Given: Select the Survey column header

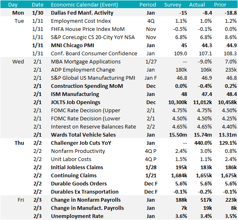Looking at the screenshot, I should tap(173, 5).
